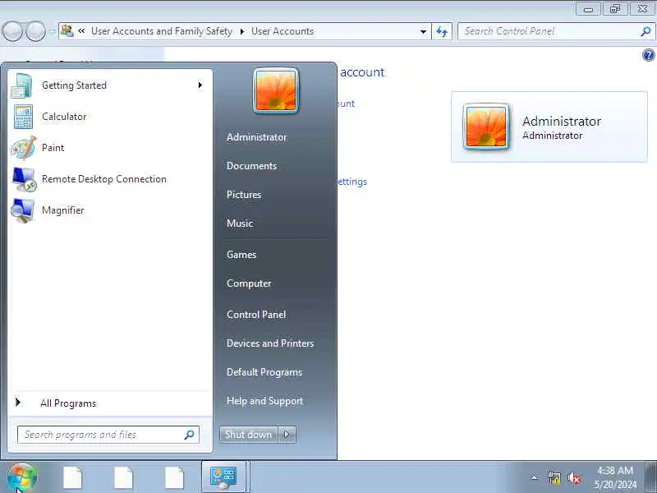Viewport: 657px width, 493px height.
Task: Click the third blank taskbar document icon
Action: point(174,478)
